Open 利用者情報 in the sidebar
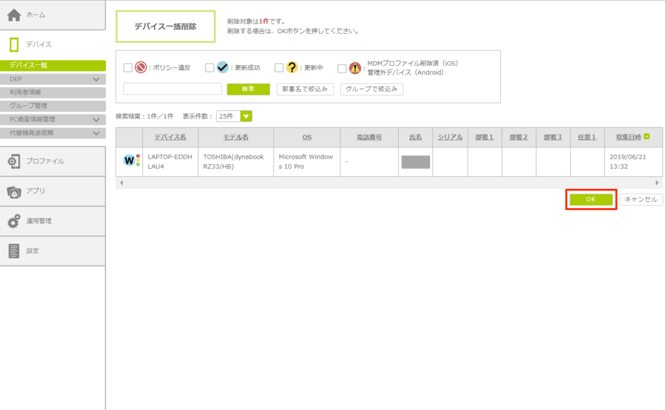Screen dimensions: 665x410 click(26, 92)
